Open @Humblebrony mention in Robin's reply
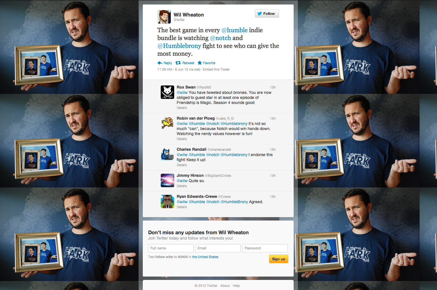Image resolution: width=437 pixels, height=290 pixels. point(234,124)
